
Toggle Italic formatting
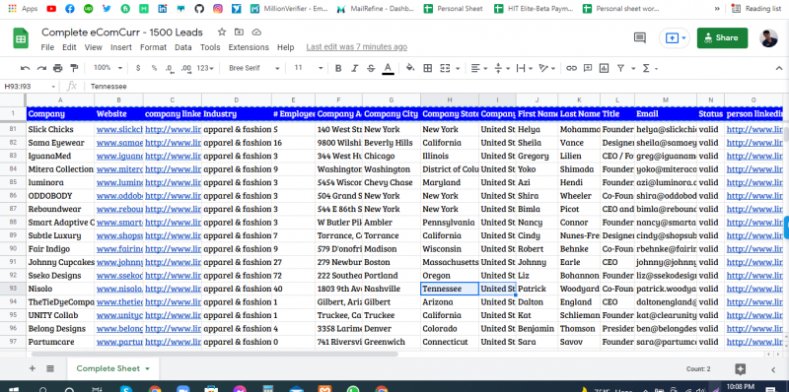click(354, 68)
